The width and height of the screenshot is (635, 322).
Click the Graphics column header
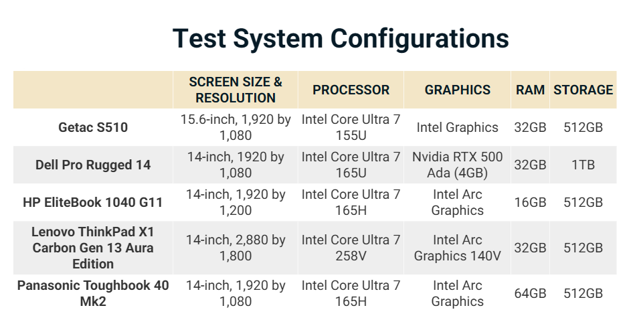pos(458,90)
